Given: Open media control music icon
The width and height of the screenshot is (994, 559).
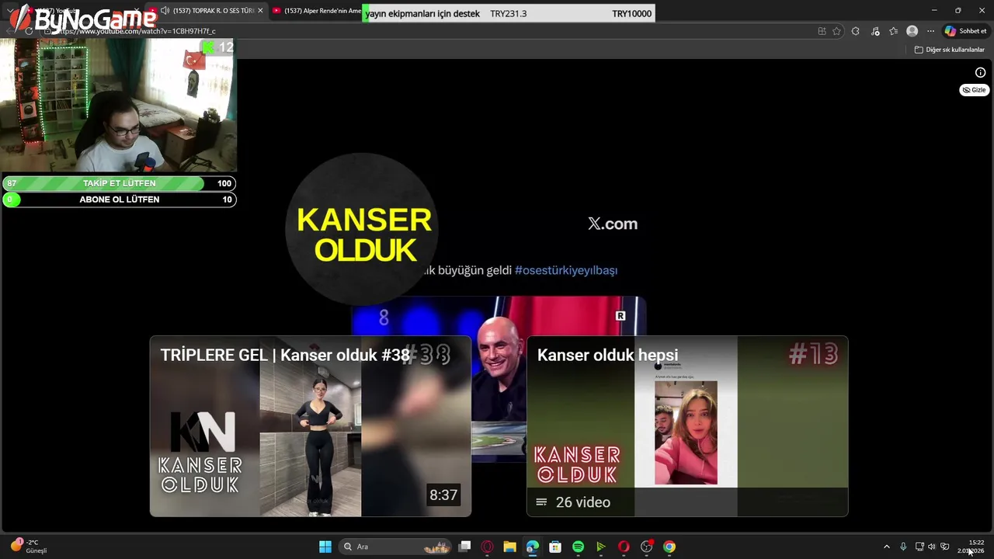Looking at the screenshot, I should pyautogui.click(x=875, y=31).
